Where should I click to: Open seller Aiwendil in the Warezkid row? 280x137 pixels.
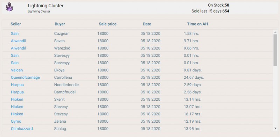19,48
